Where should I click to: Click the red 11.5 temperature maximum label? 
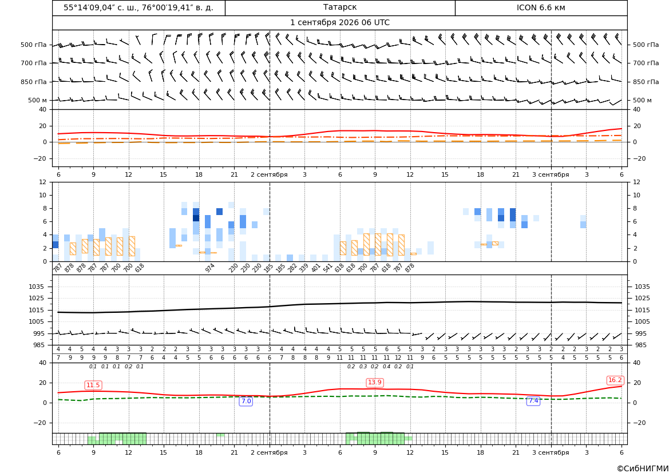click(x=93, y=385)
